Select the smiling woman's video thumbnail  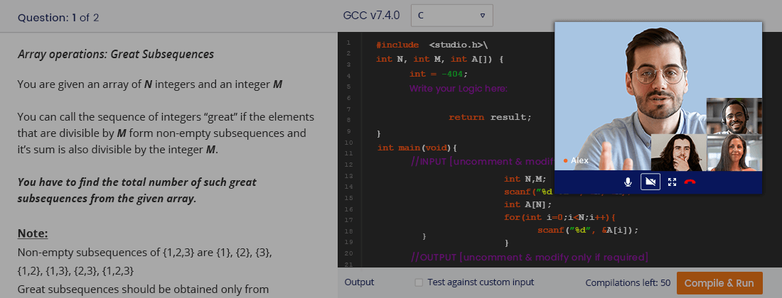734,153
